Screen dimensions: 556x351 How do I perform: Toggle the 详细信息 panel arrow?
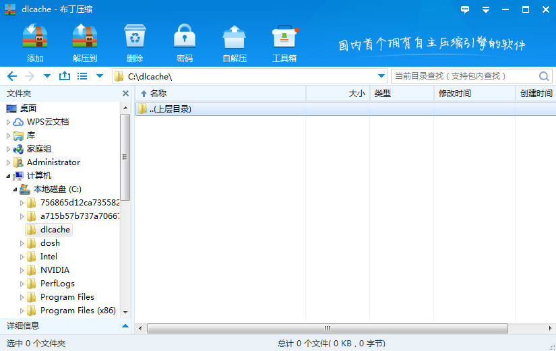click(125, 325)
